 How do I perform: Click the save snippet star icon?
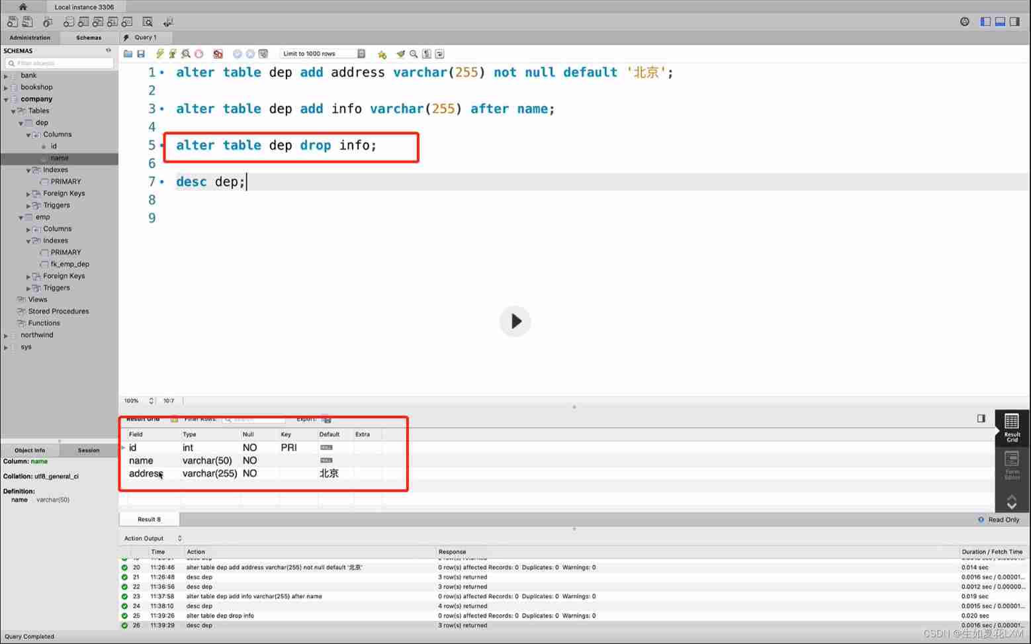(382, 54)
